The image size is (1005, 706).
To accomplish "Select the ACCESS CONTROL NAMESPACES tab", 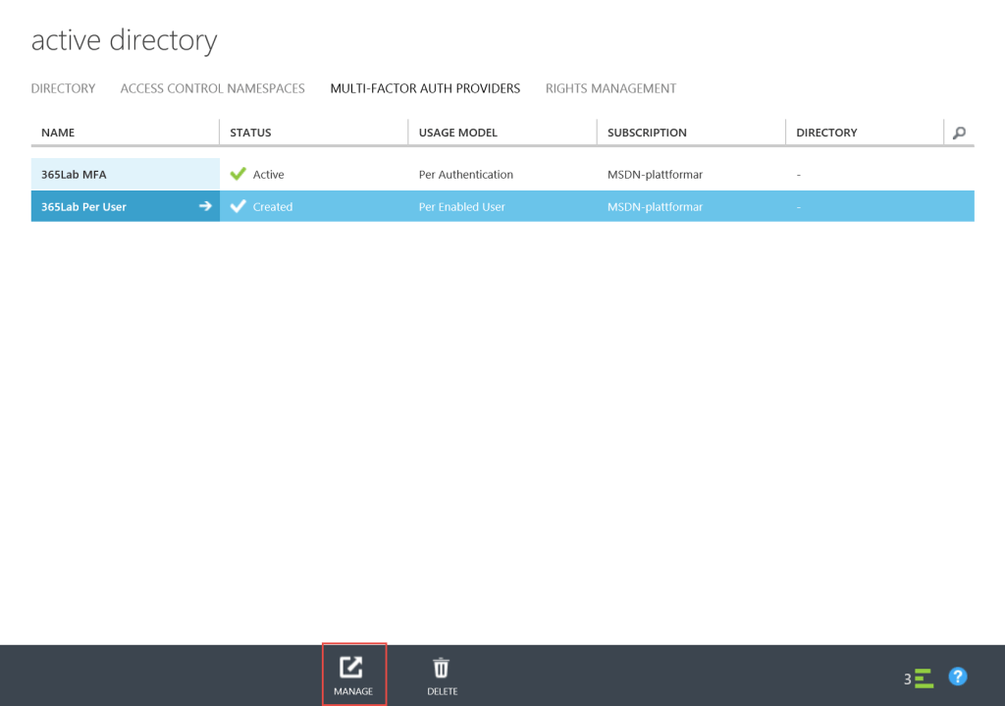I will pos(212,88).
